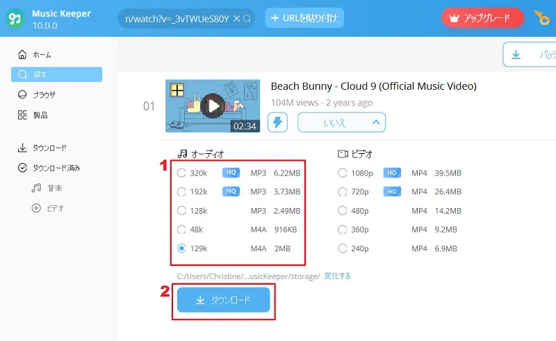
Task: Click the key icon at top right
Action: [541, 18]
